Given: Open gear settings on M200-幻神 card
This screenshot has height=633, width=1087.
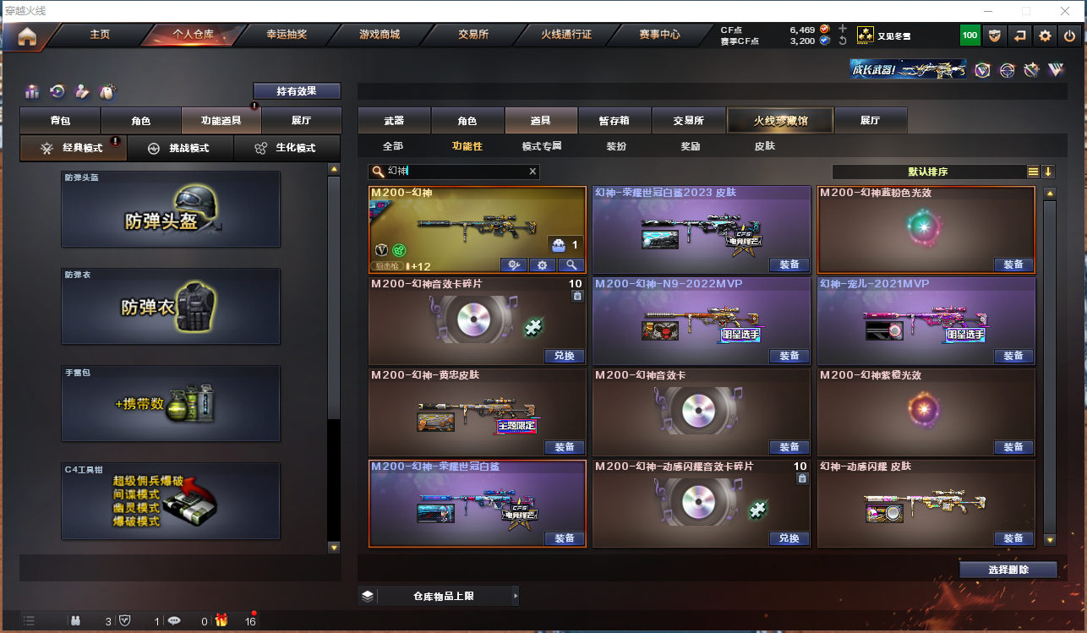Looking at the screenshot, I should [x=542, y=265].
